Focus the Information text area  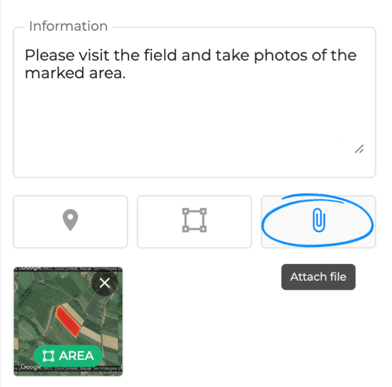pos(194,102)
